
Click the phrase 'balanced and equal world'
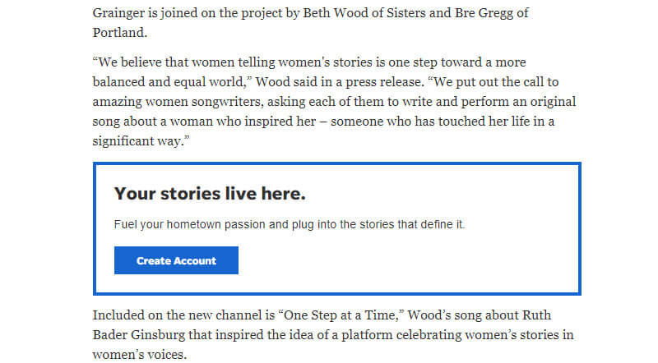[169, 82]
